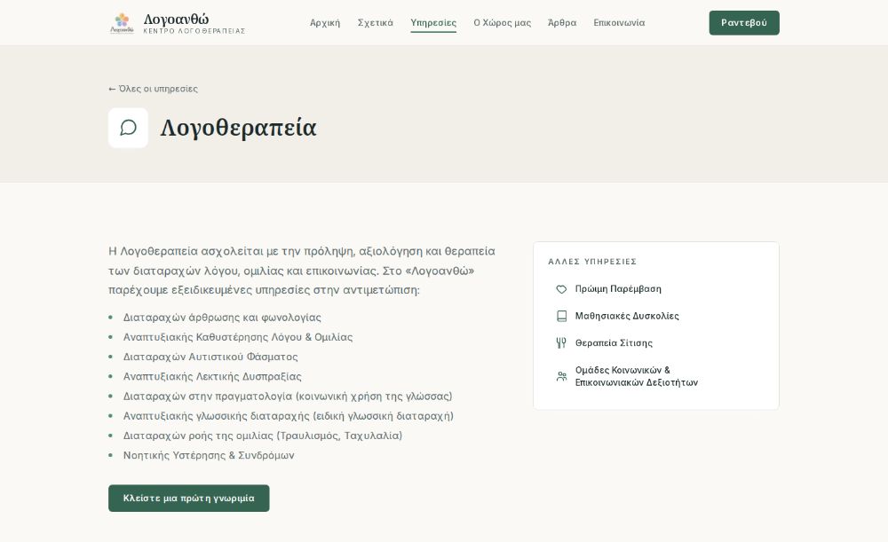This screenshot has height=542, width=888.
Task: Click the utensils icon next to Θεραπεία Σίτισης
Action: (x=561, y=342)
